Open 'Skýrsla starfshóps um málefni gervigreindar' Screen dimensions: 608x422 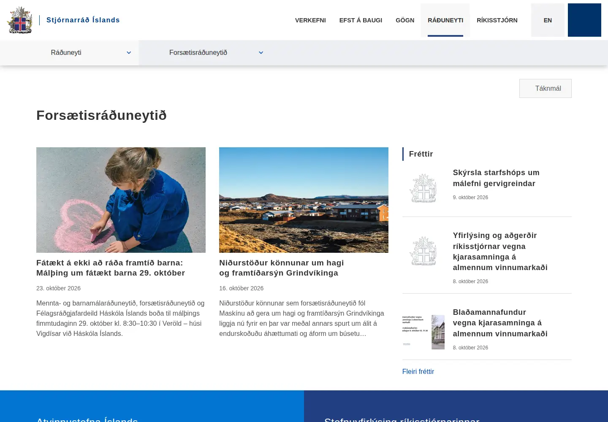(x=496, y=178)
